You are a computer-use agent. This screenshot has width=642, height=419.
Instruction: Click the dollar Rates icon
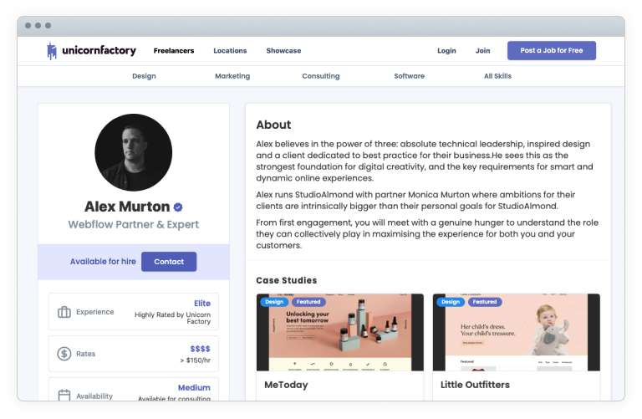(64, 354)
